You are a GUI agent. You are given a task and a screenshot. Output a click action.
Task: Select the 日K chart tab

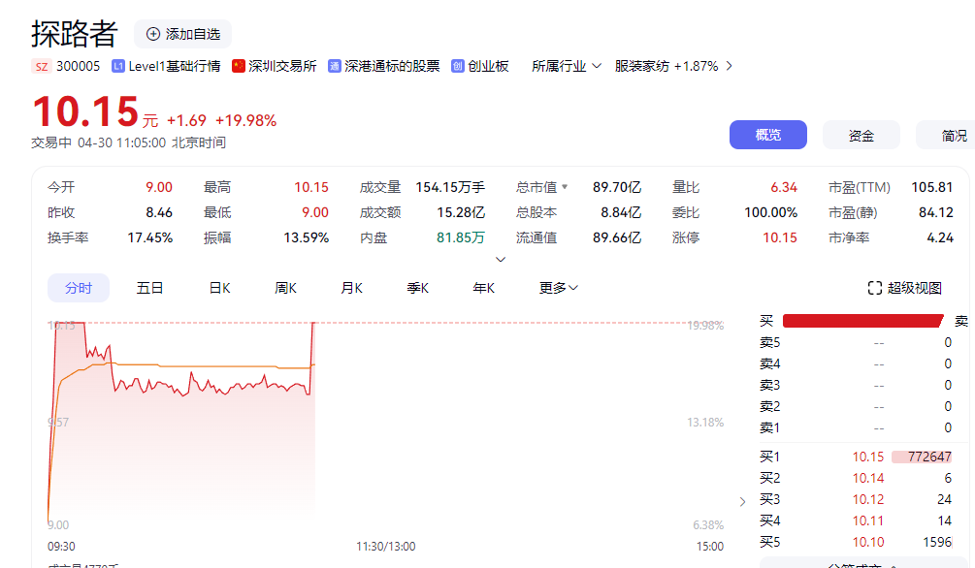click(x=219, y=288)
